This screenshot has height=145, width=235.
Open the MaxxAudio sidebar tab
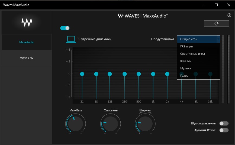27,42
